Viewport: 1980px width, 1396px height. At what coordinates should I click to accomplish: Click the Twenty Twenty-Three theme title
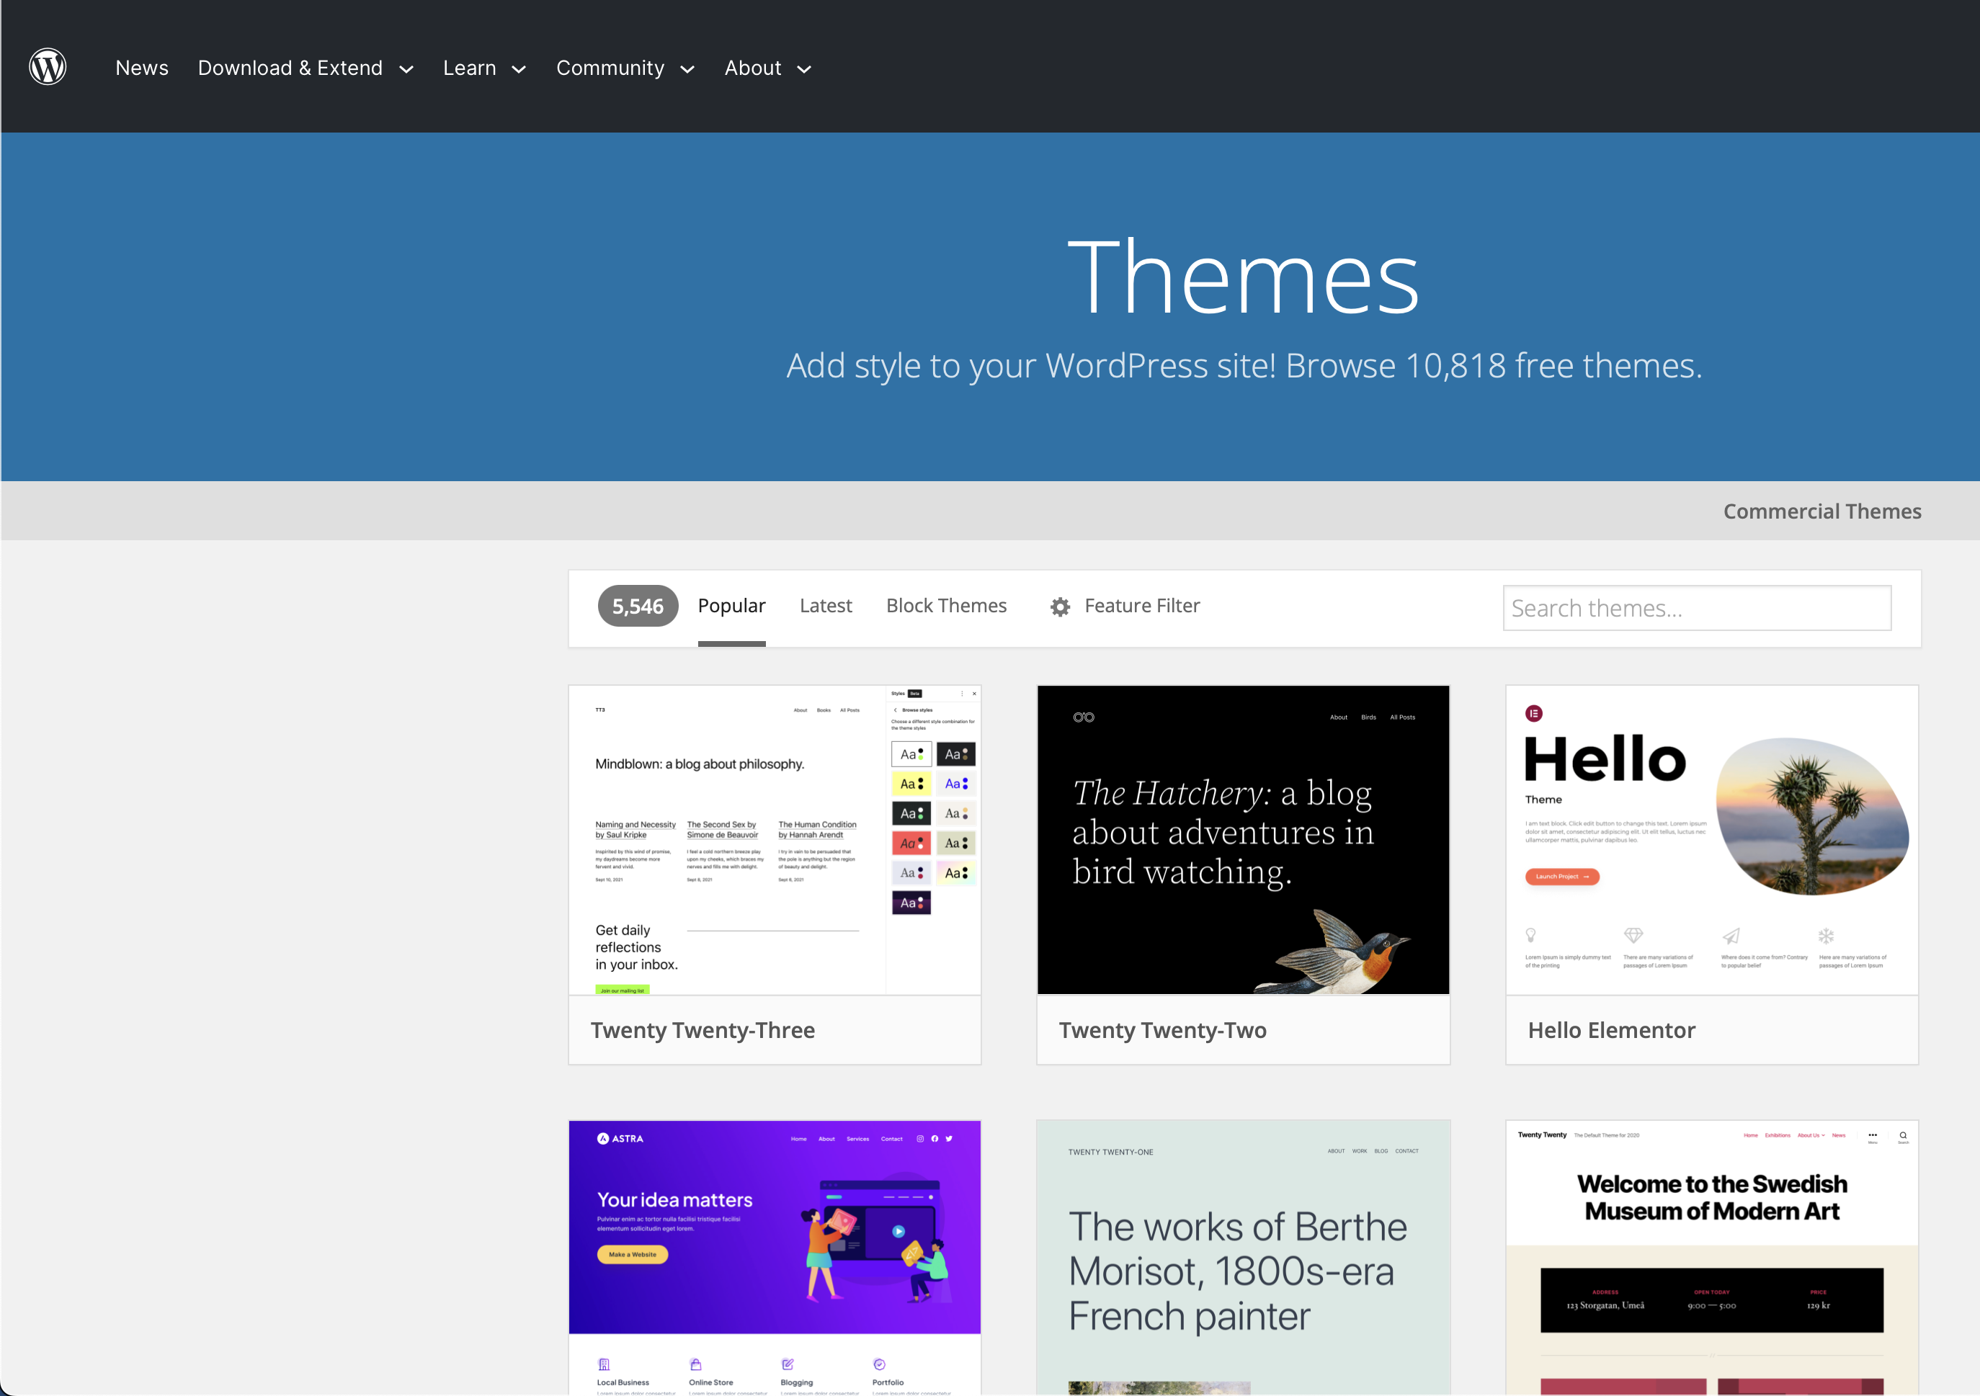pyautogui.click(x=702, y=1030)
